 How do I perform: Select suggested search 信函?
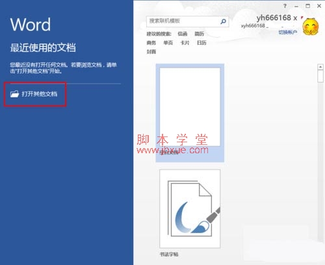pos(183,34)
